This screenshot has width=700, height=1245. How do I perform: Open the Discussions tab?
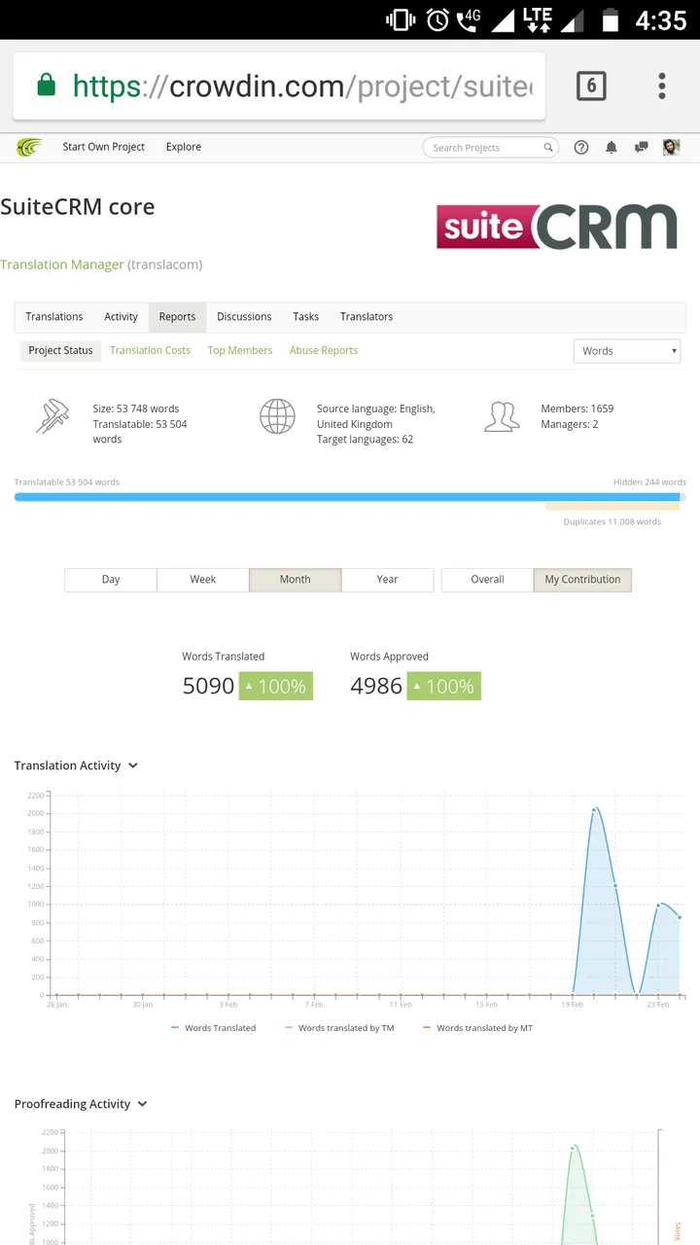(x=244, y=317)
